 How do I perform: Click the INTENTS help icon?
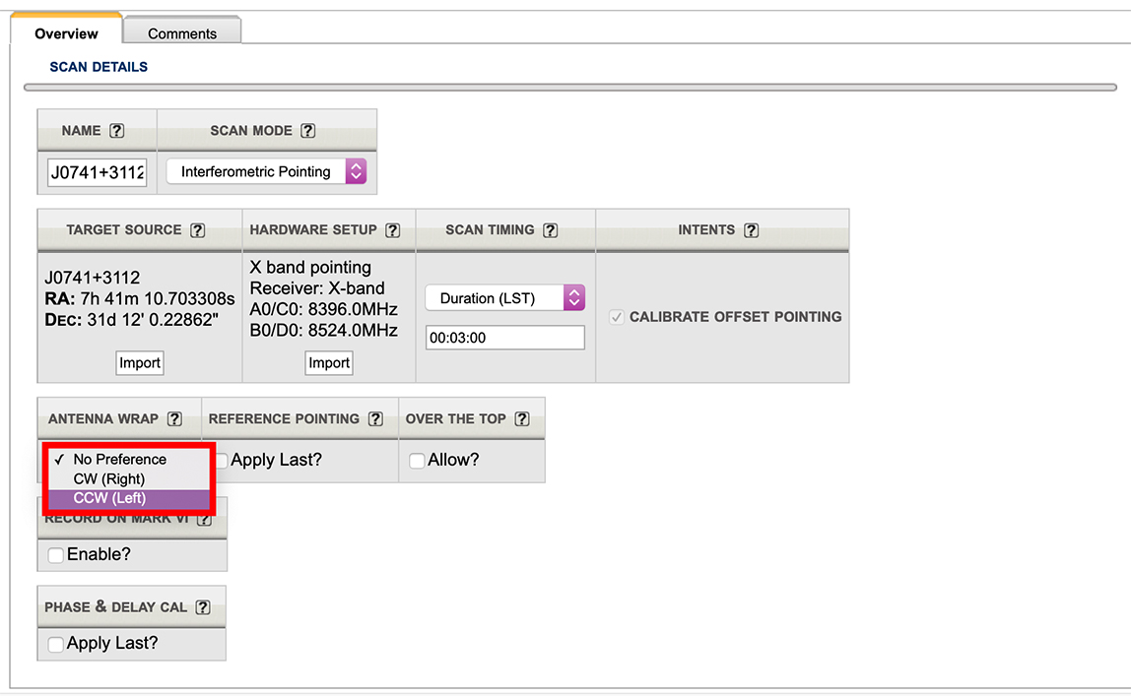(752, 230)
